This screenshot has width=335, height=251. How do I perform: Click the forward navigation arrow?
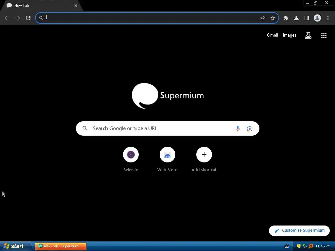[x=18, y=18]
